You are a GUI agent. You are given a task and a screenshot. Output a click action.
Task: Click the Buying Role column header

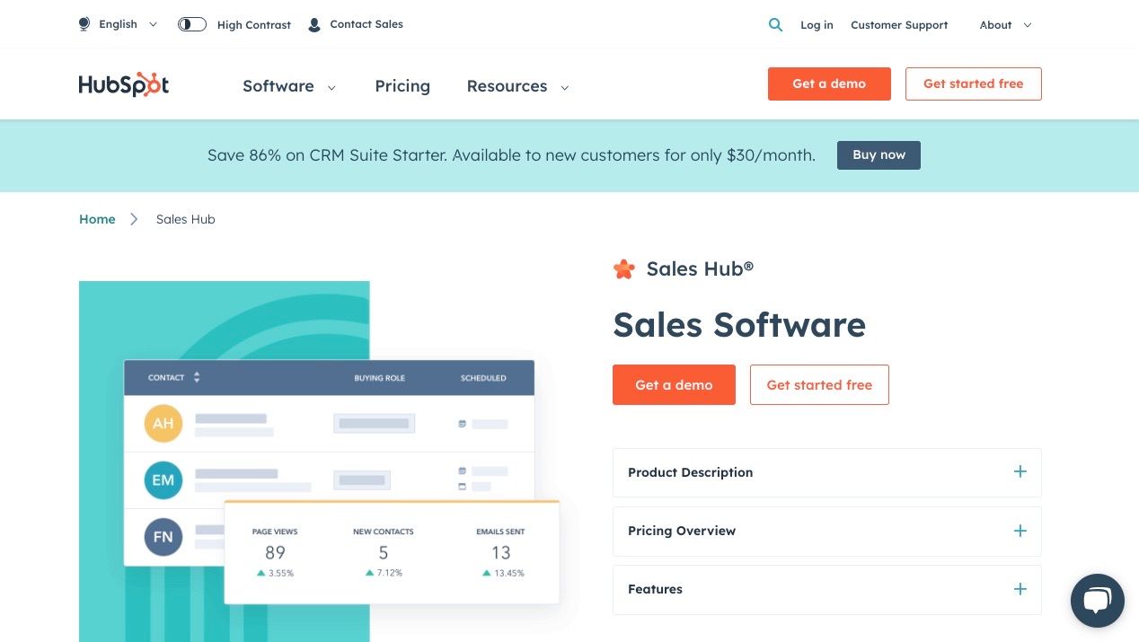tap(379, 378)
